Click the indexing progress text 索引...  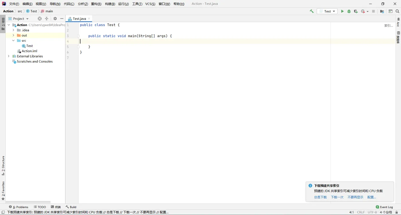point(388,25)
